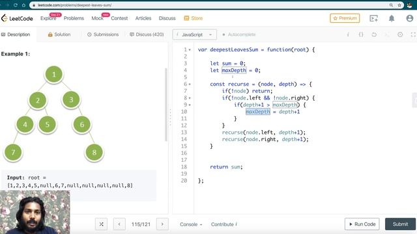Open the Playground terminal icon
The image size is (417, 234).
click(x=373, y=18)
